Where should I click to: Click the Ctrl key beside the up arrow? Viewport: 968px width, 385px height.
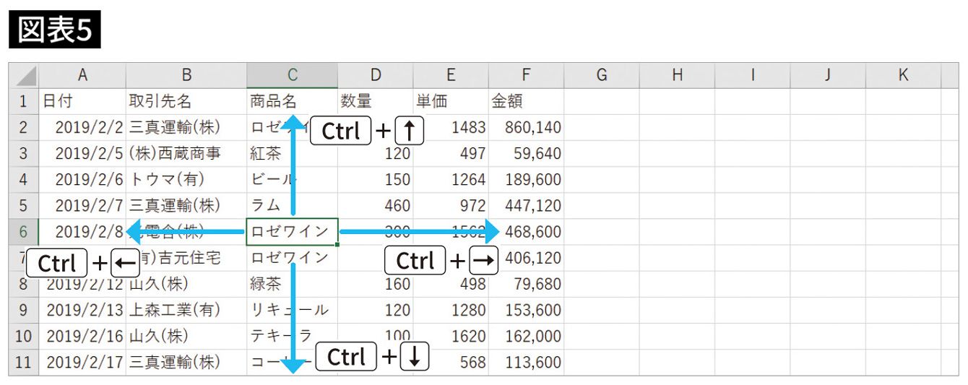(x=340, y=131)
